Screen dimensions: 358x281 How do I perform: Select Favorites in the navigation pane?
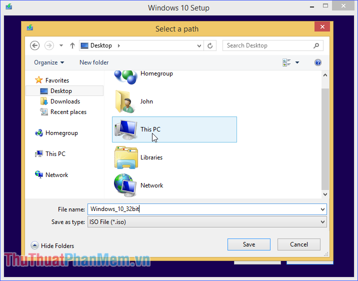pyautogui.click(x=57, y=80)
